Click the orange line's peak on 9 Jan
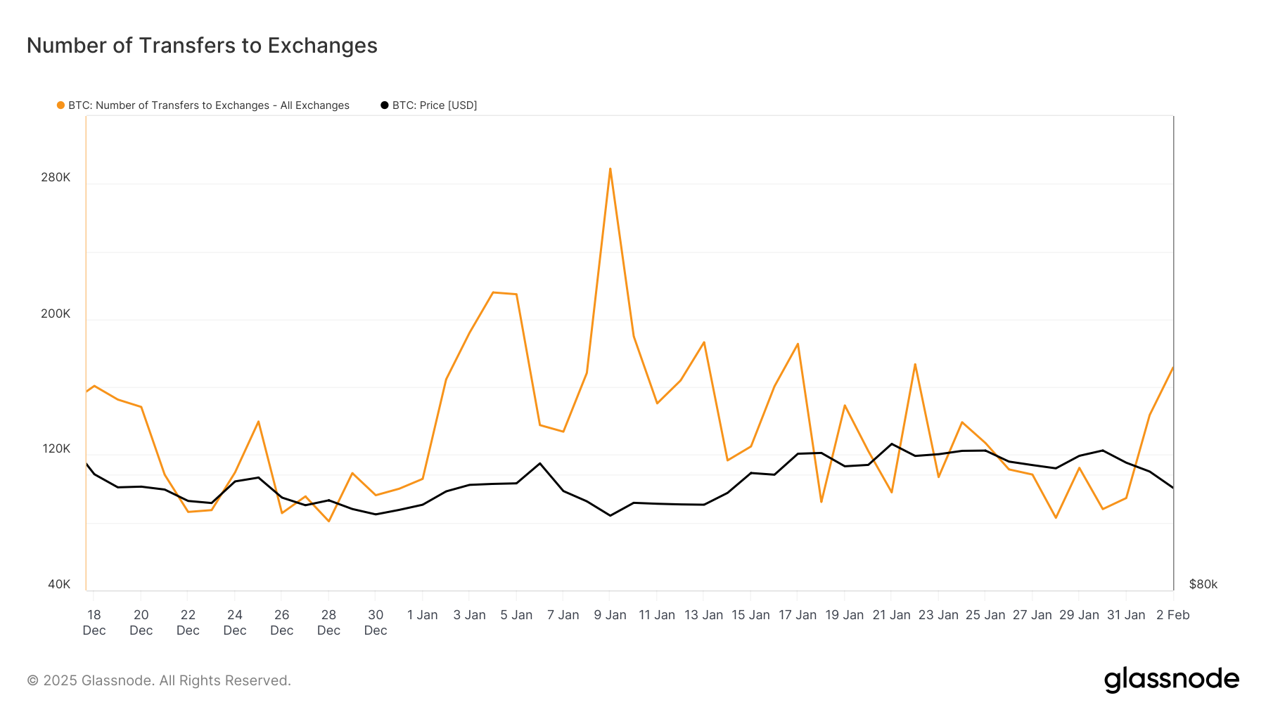This screenshot has width=1266, height=712. [x=610, y=169]
